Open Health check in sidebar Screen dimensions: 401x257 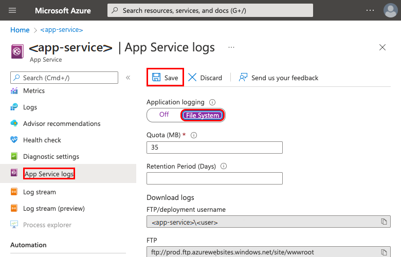pyautogui.click(x=42, y=140)
